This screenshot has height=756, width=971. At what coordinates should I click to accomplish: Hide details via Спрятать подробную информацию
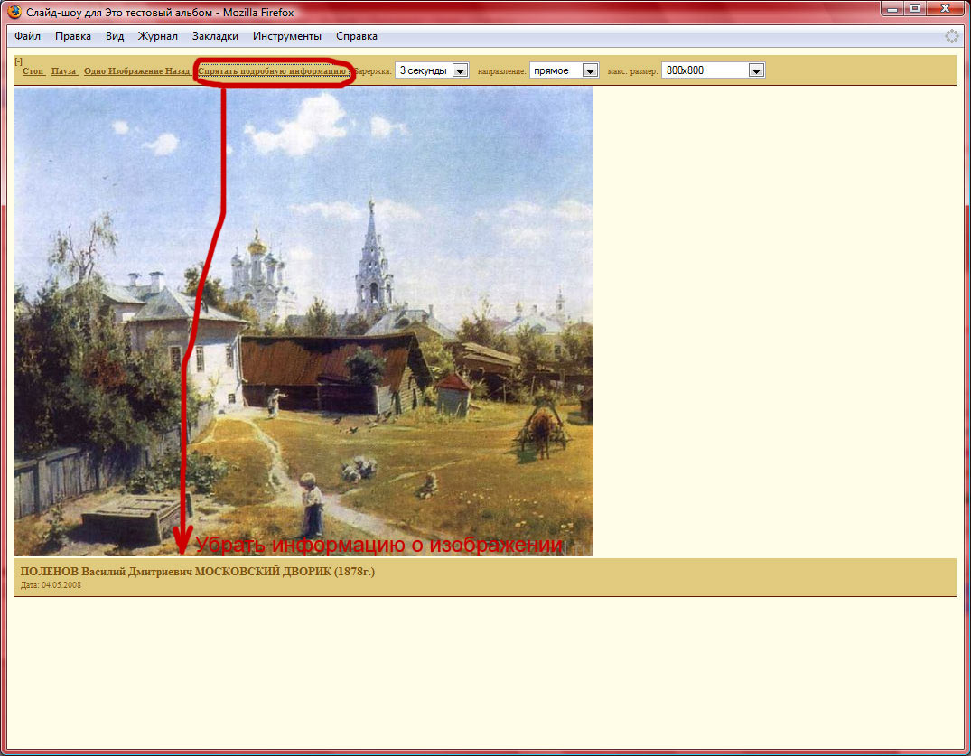coord(272,71)
